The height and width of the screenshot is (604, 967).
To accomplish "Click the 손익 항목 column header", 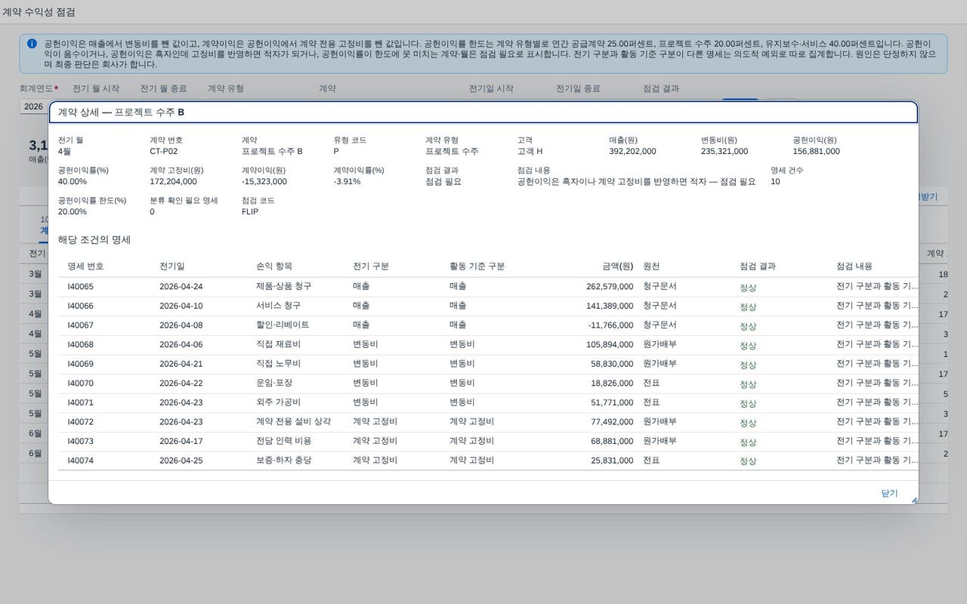I will coord(274,267).
